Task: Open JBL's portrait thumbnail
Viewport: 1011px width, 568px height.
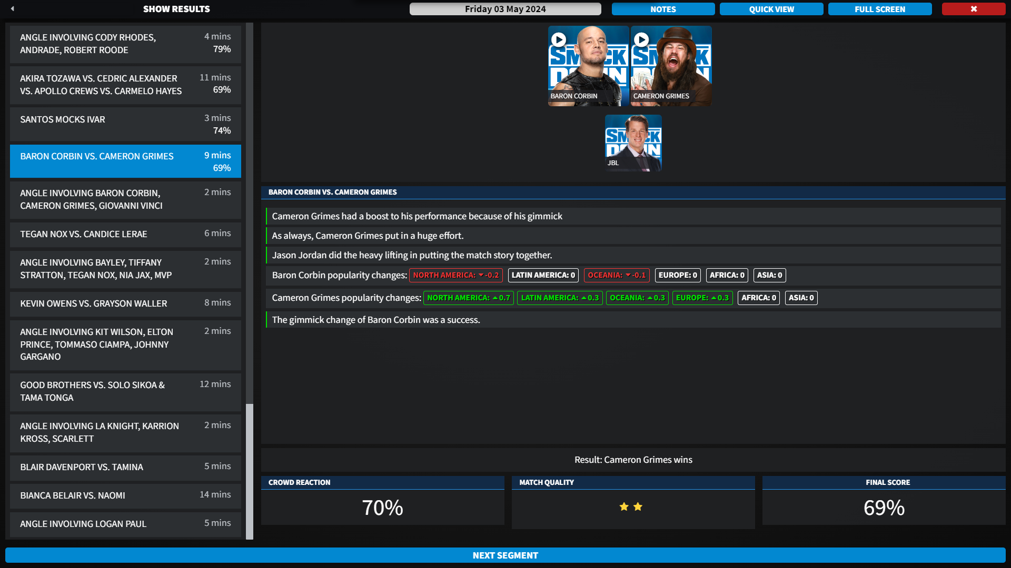Action: coord(633,143)
